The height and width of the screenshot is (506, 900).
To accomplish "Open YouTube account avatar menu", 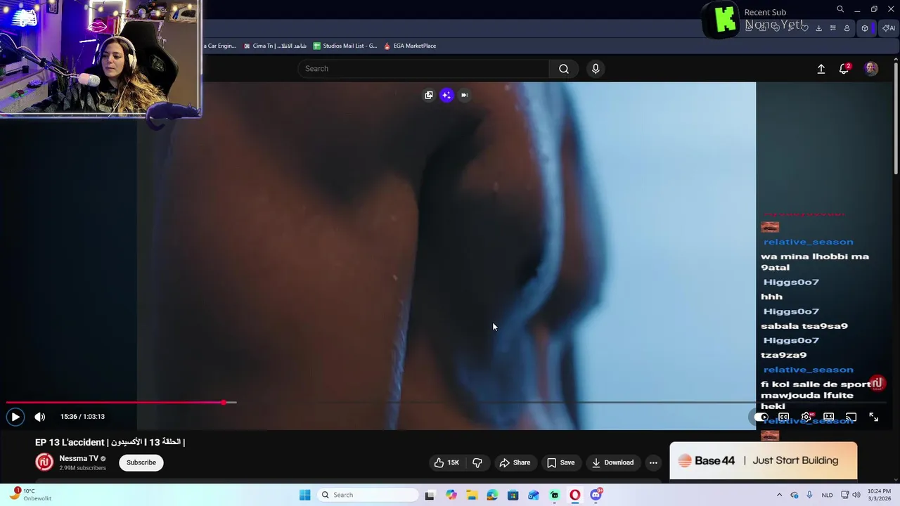I will point(871,69).
